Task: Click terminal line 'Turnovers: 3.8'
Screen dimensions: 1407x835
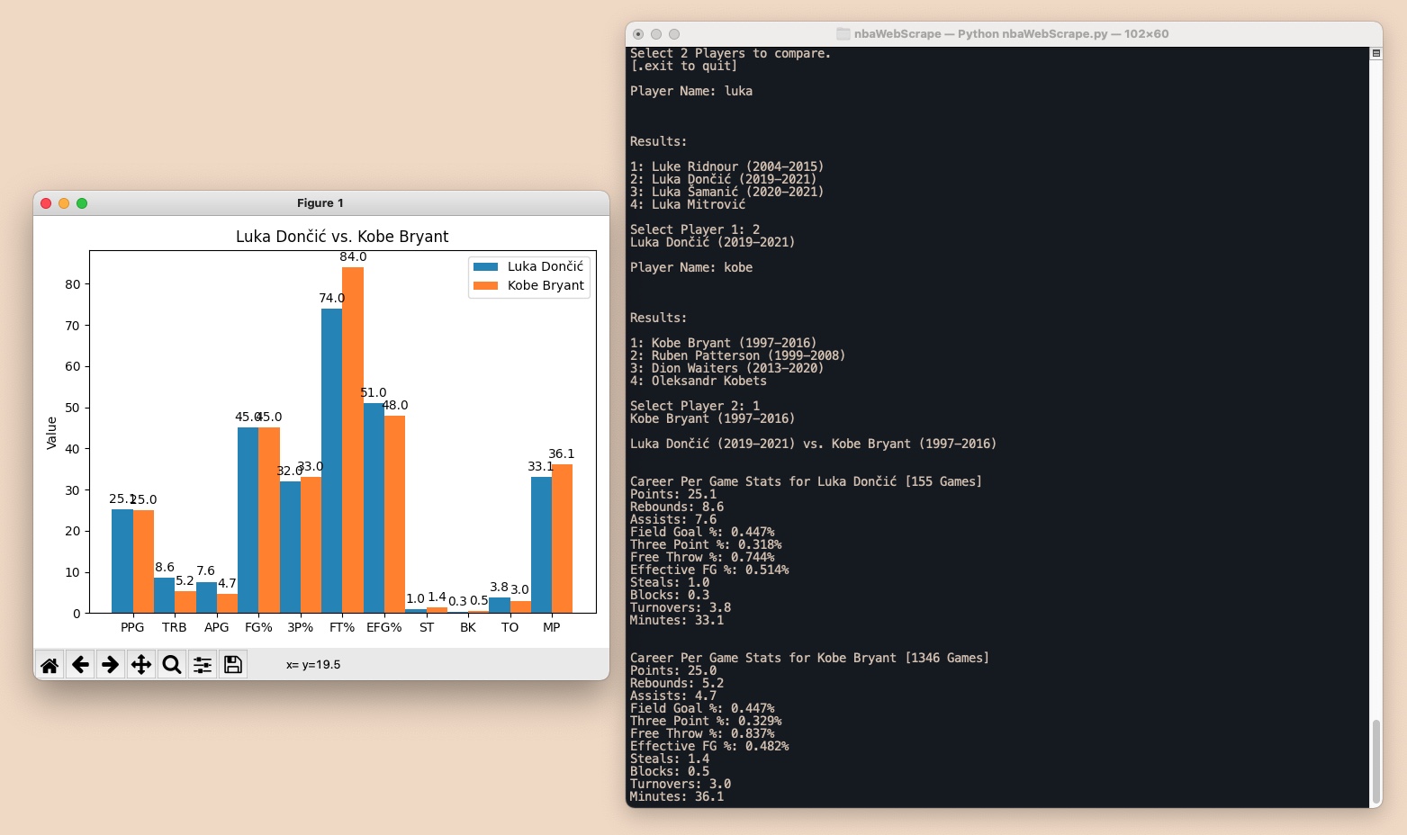Action: coord(681,607)
